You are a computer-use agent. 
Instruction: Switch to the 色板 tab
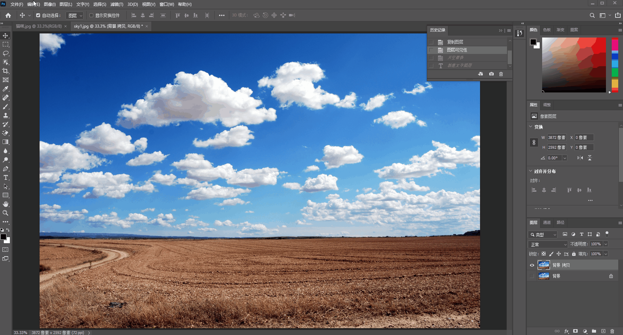(547, 30)
